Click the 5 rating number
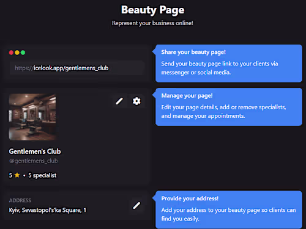306x229 pixels. click(x=10, y=175)
